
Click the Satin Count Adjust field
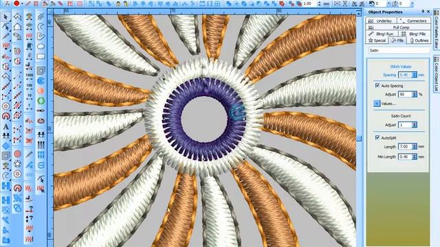(x=405, y=125)
